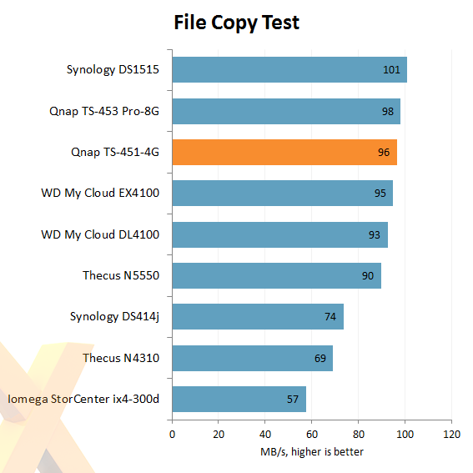Click the 101 data value label
Viewport: 473px width, 473px height.
391,70
